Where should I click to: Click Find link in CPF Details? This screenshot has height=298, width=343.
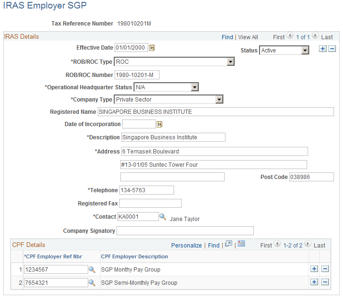214,246
